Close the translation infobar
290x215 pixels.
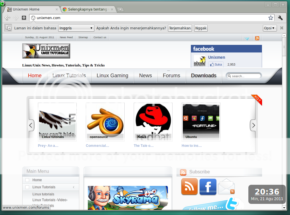[282, 28]
